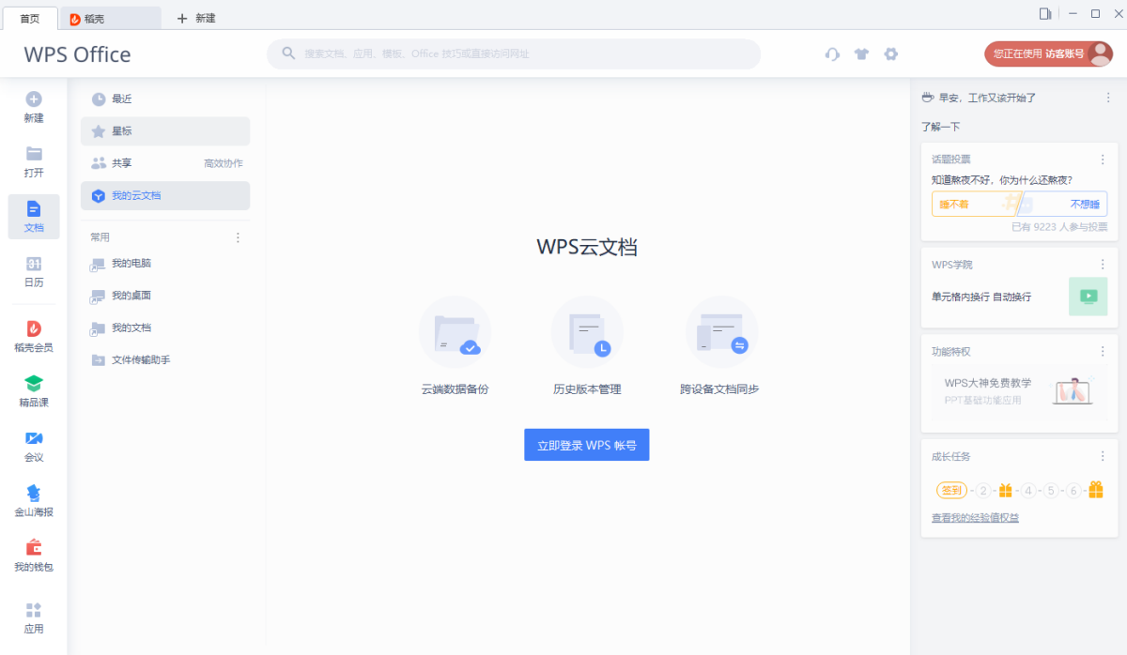Open the 话题投票 card options menu
The width and height of the screenshot is (1127, 655).
point(1103,160)
